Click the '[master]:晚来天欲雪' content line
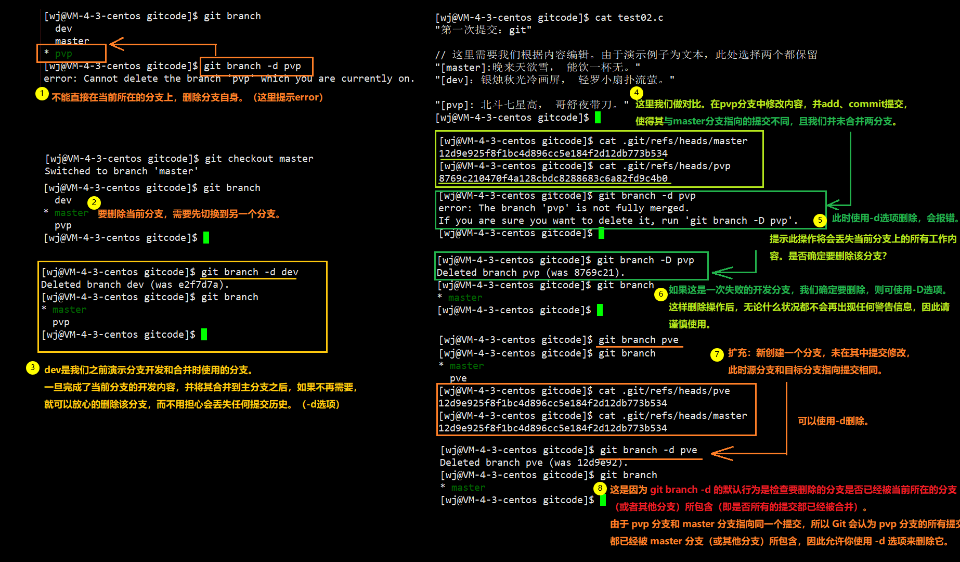This screenshot has height=562, width=960. (537, 68)
